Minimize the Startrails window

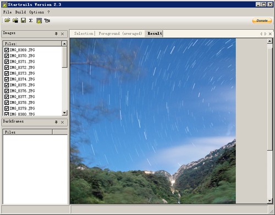pyautogui.click(x=258, y=4)
